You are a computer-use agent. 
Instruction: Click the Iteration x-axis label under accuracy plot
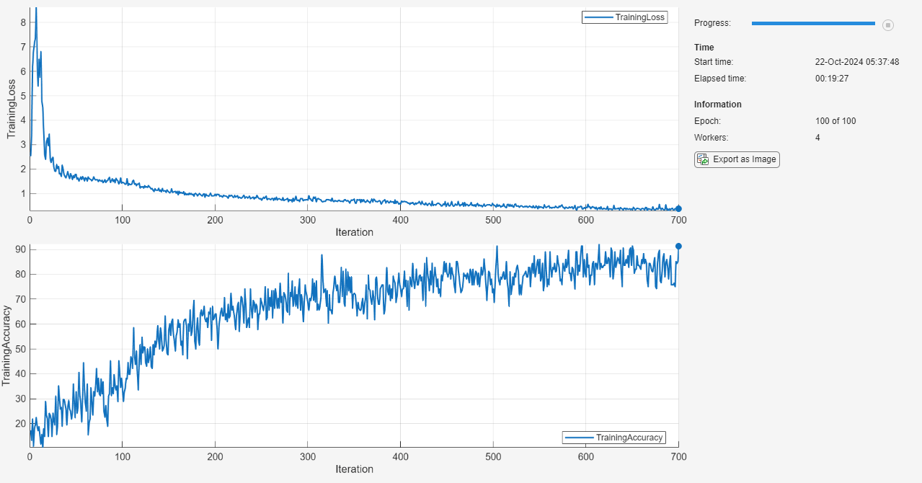(x=354, y=469)
